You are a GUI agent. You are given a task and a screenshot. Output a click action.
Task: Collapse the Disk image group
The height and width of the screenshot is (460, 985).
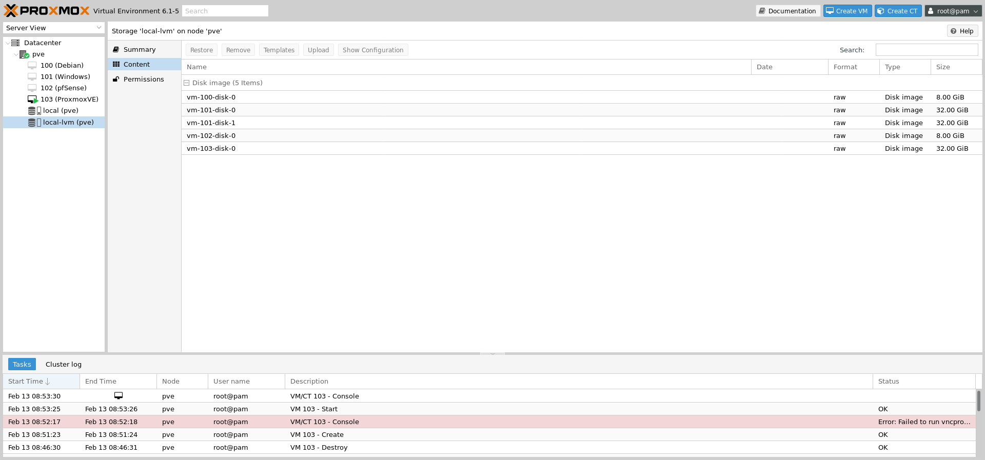pyautogui.click(x=187, y=83)
